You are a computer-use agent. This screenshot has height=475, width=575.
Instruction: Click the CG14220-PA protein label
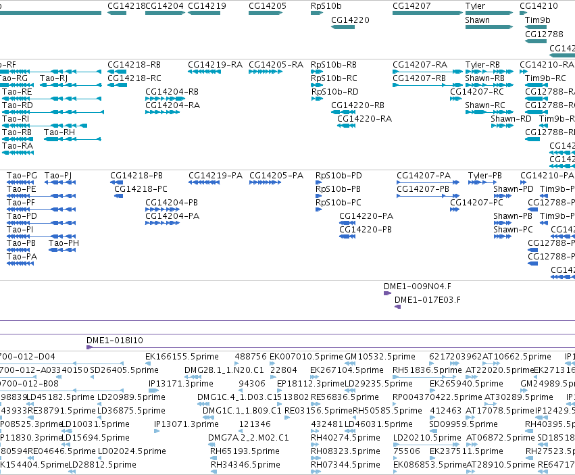pos(366,216)
